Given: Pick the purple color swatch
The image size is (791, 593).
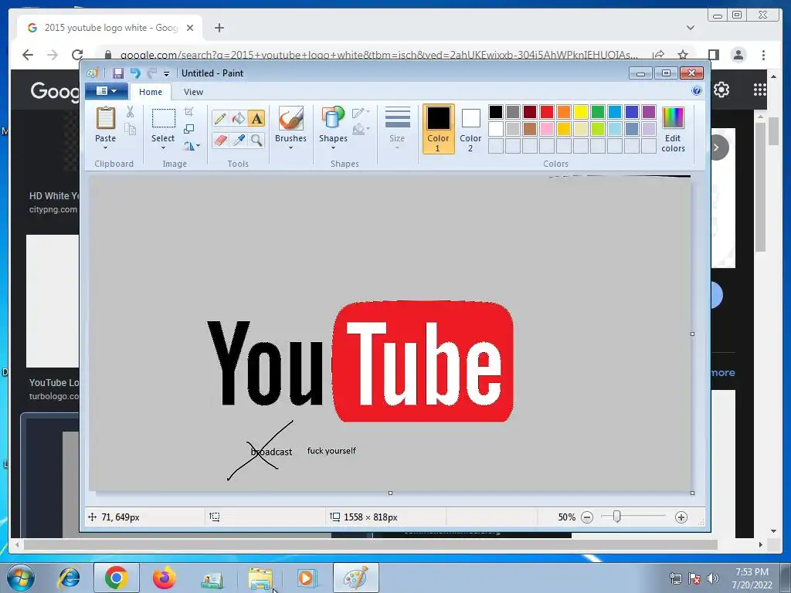Looking at the screenshot, I should tap(649, 112).
